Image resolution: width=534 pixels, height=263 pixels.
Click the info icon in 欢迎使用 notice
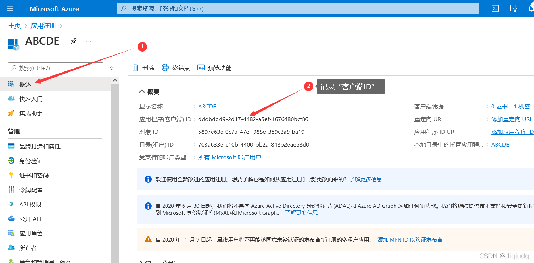(x=148, y=179)
